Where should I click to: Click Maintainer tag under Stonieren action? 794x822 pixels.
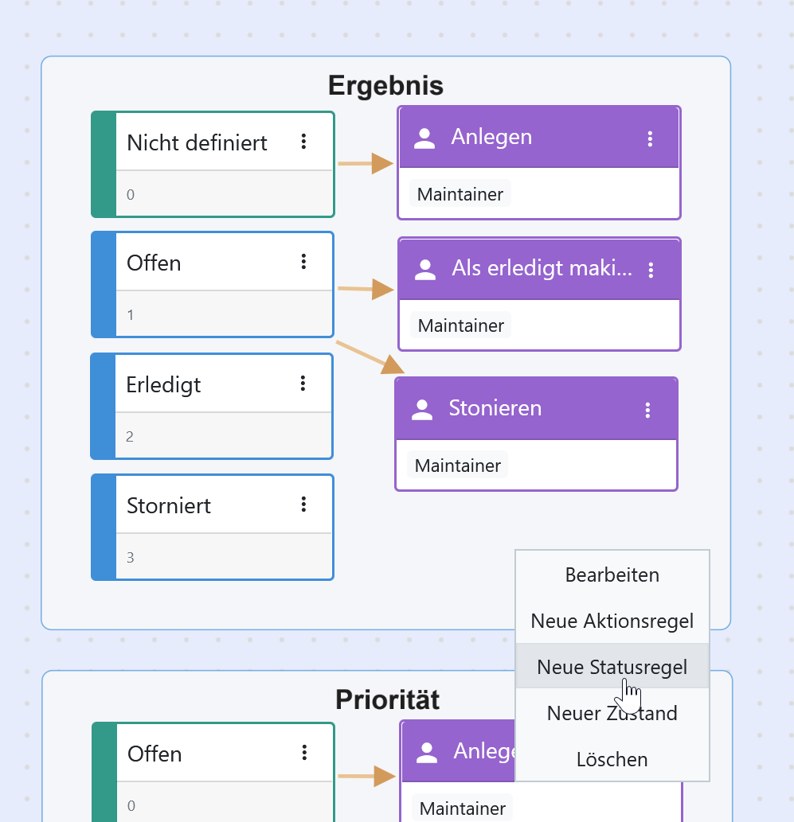(458, 465)
